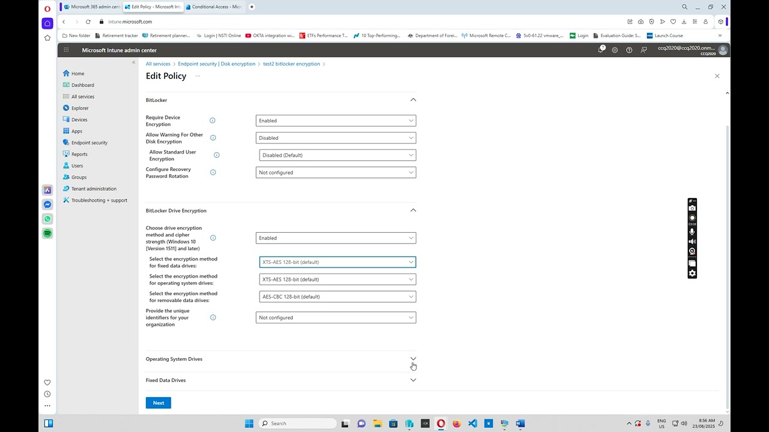This screenshot has height=432, width=769.
Task: Go to test2 bitlocker encryption breadcrumb
Action: (x=291, y=64)
